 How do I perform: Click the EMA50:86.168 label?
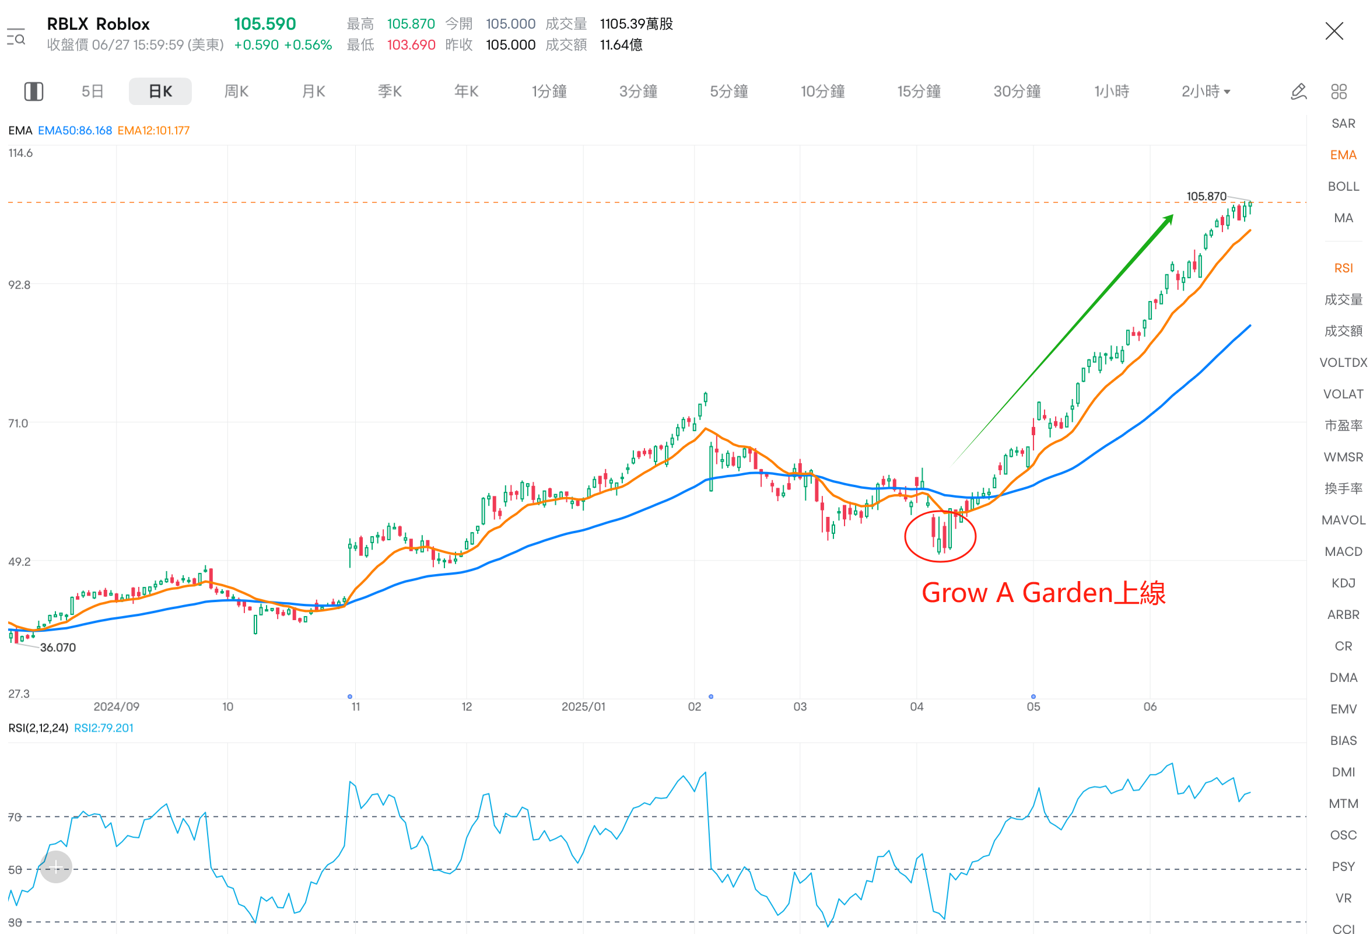coord(75,130)
